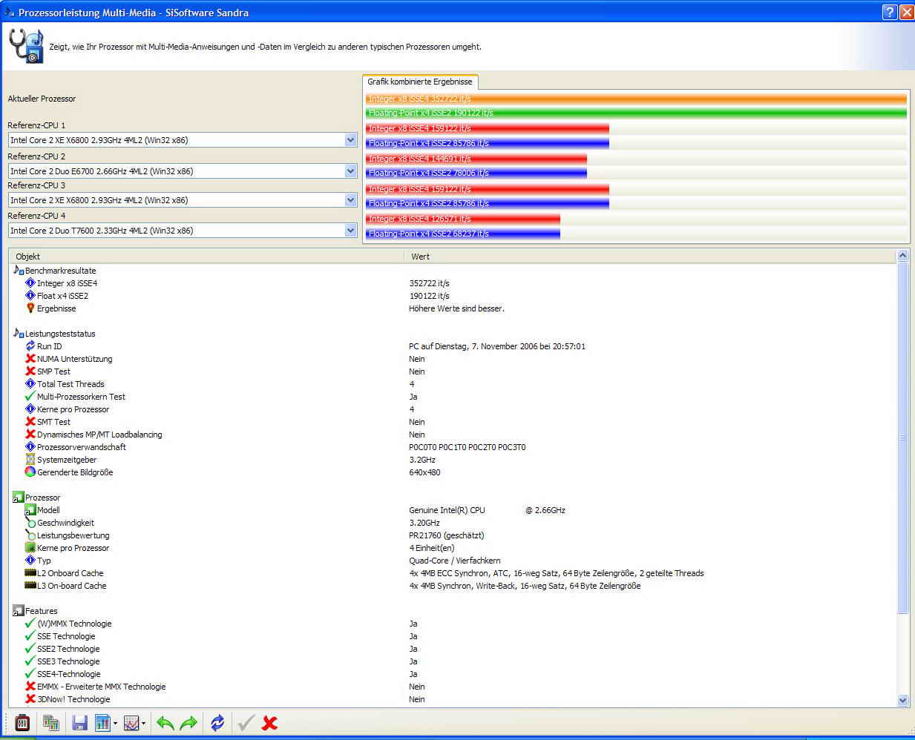This screenshot has height=740, width=915.
Task: Select the NUMA Unterstützung row
Action: 453,359
